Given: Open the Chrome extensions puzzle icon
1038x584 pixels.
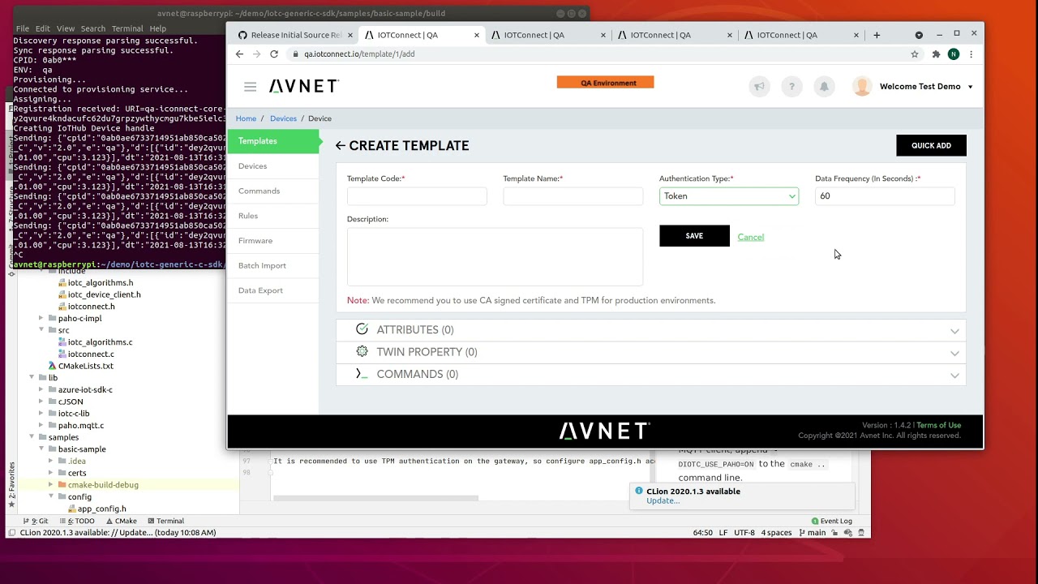Looking at the screenshot, I should [936, 54].
